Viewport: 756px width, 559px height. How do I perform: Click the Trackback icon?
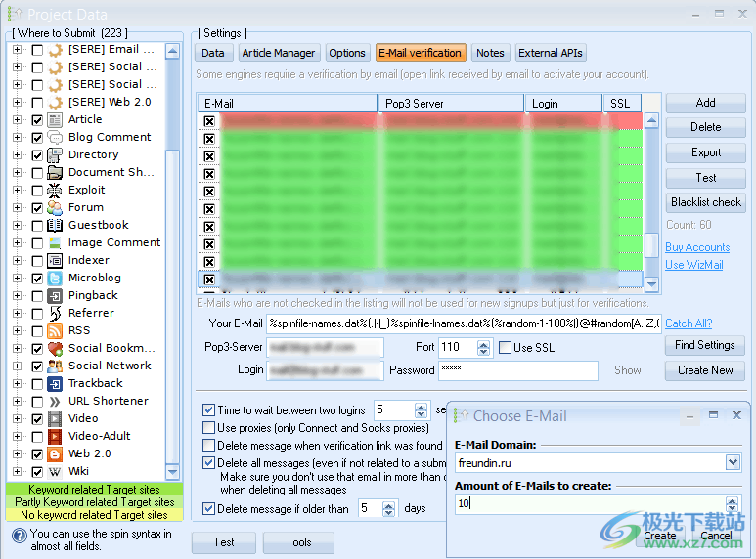click(x=55, y=384)
